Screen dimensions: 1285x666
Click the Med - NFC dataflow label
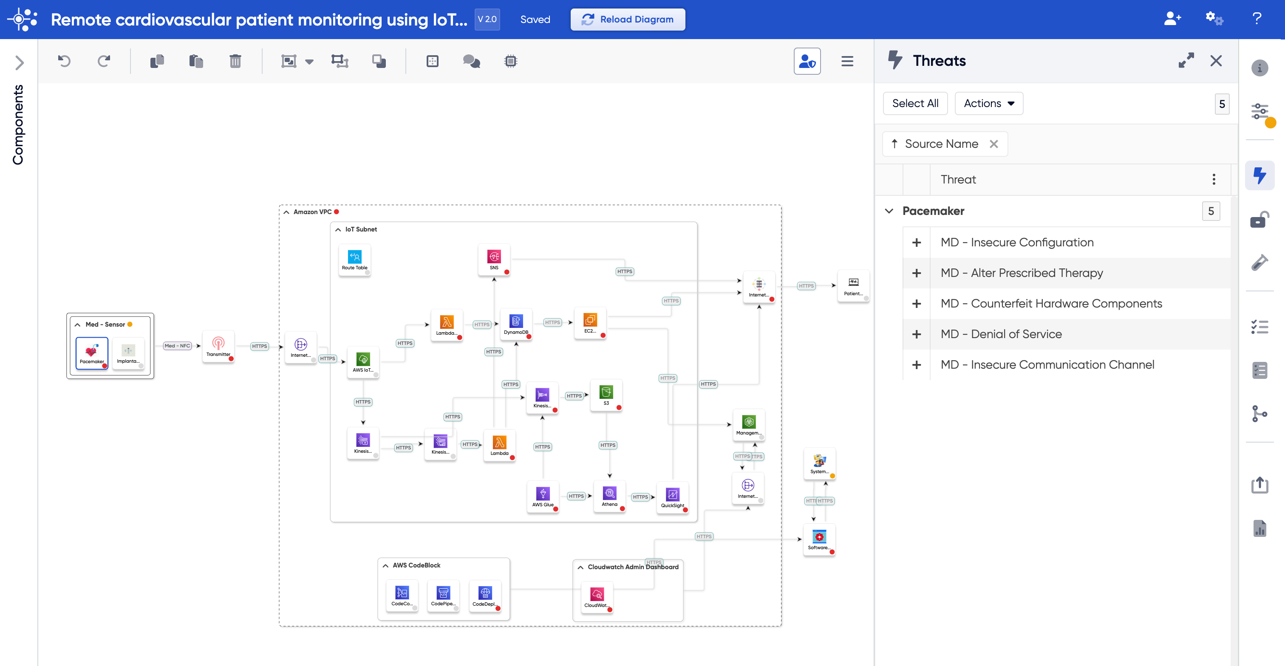tap(178, 346)
